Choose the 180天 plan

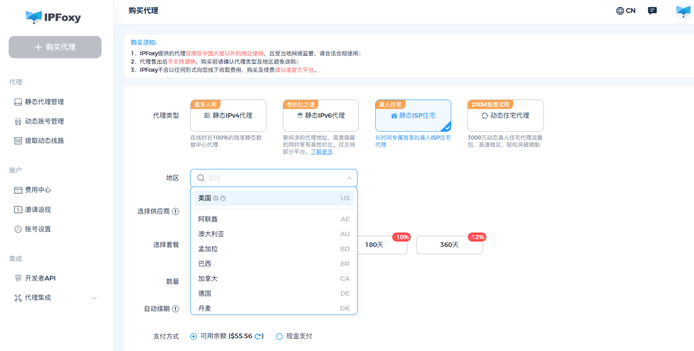tap(382, 244)
